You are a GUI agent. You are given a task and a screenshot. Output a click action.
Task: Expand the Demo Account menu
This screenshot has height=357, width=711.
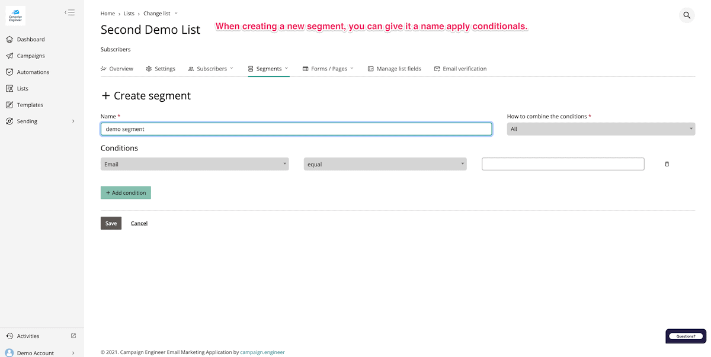73,353
